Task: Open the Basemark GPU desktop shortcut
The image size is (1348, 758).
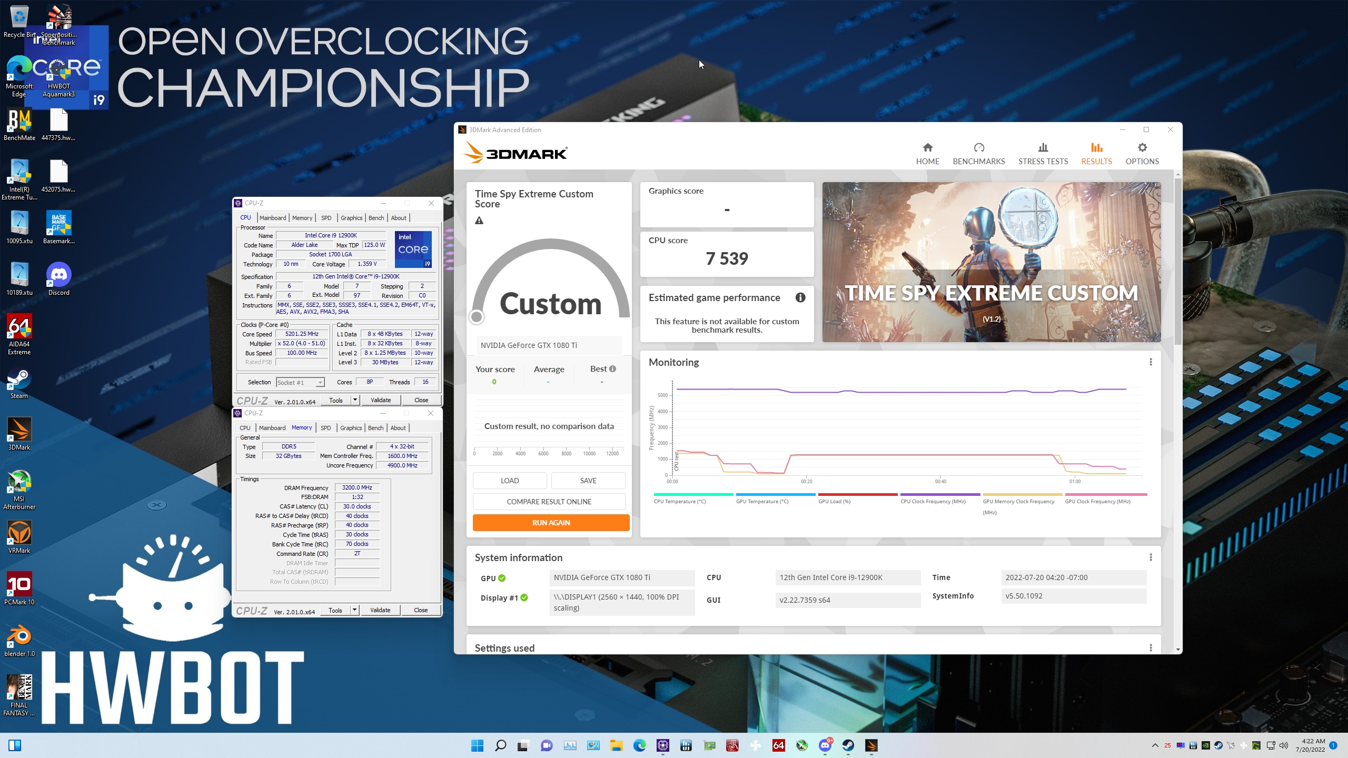Action: (59, 227)
